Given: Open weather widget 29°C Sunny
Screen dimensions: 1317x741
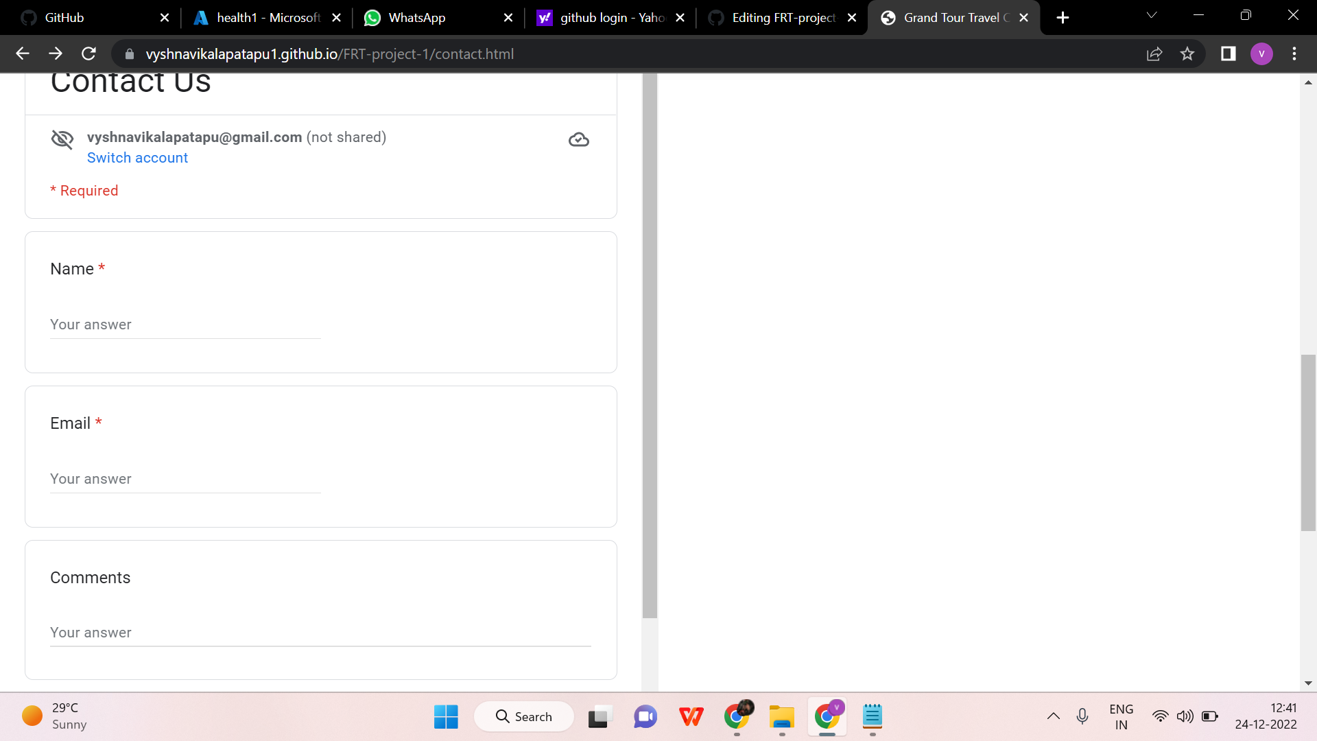Looking at the screenshot, I should [x=55, y=716].
